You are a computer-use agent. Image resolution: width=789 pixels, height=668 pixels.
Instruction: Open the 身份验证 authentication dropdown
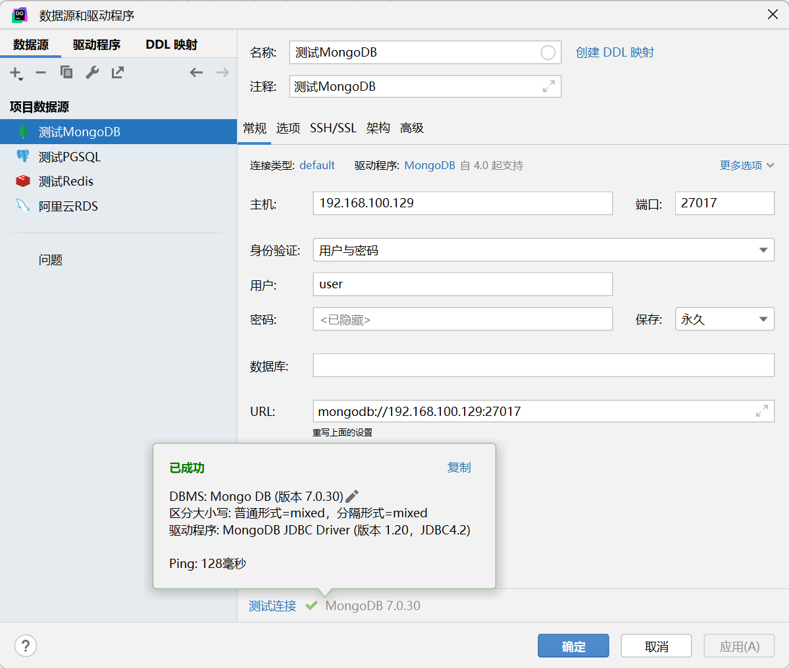(x=544, y=250)
